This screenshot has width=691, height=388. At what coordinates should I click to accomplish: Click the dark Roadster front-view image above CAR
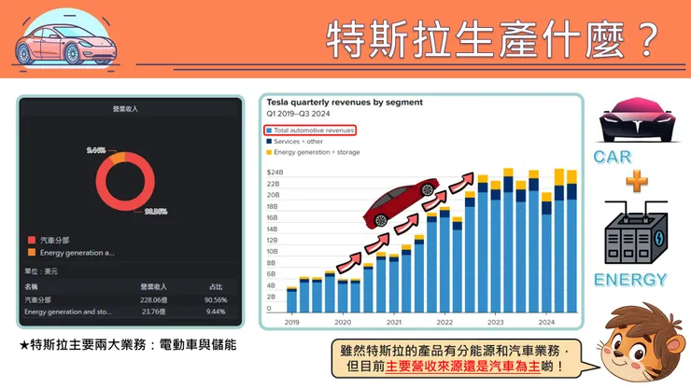(x=637, y=119)
